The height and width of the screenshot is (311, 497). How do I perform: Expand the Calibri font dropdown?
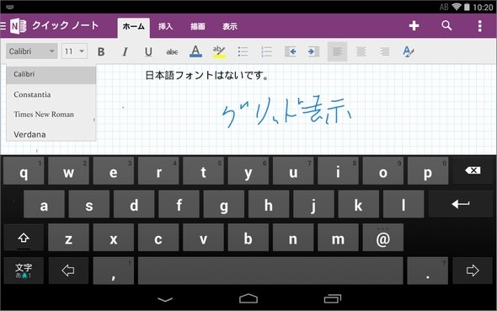[x=31, y=51]
